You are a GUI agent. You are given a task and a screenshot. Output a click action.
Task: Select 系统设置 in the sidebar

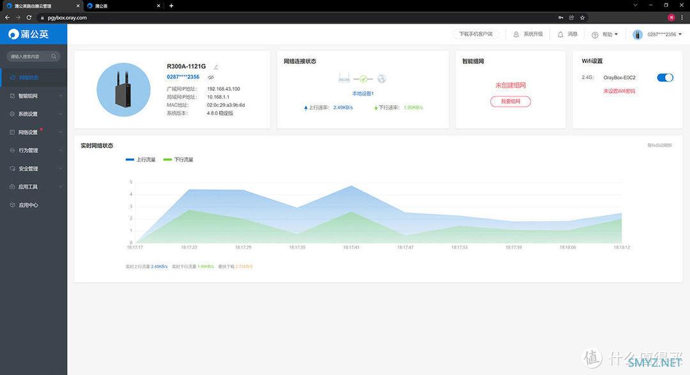tap(33, 114)
